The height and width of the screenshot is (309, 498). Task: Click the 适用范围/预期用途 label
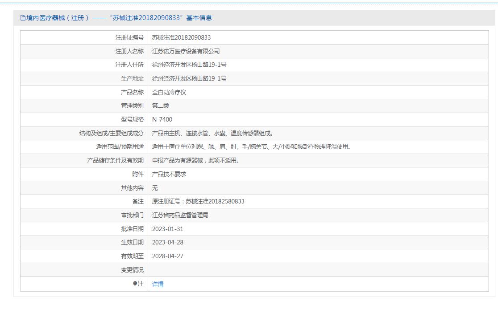120,147
